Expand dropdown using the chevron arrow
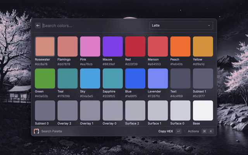This screenshot has width=248, height=155. (x=209, y=26)
